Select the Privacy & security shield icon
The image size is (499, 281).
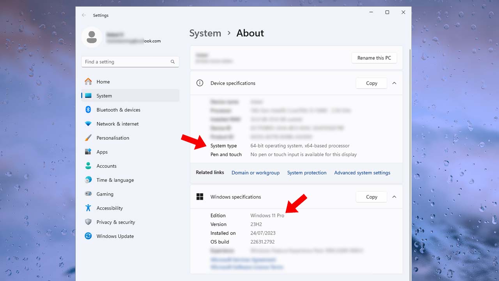pos(89,222)
